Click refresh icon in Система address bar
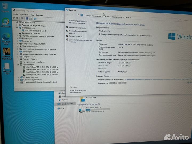This screenshot has height=144, width=192. pos(181,20)
